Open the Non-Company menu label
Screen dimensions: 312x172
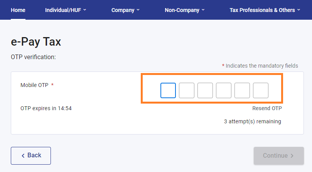coord(182,10)
